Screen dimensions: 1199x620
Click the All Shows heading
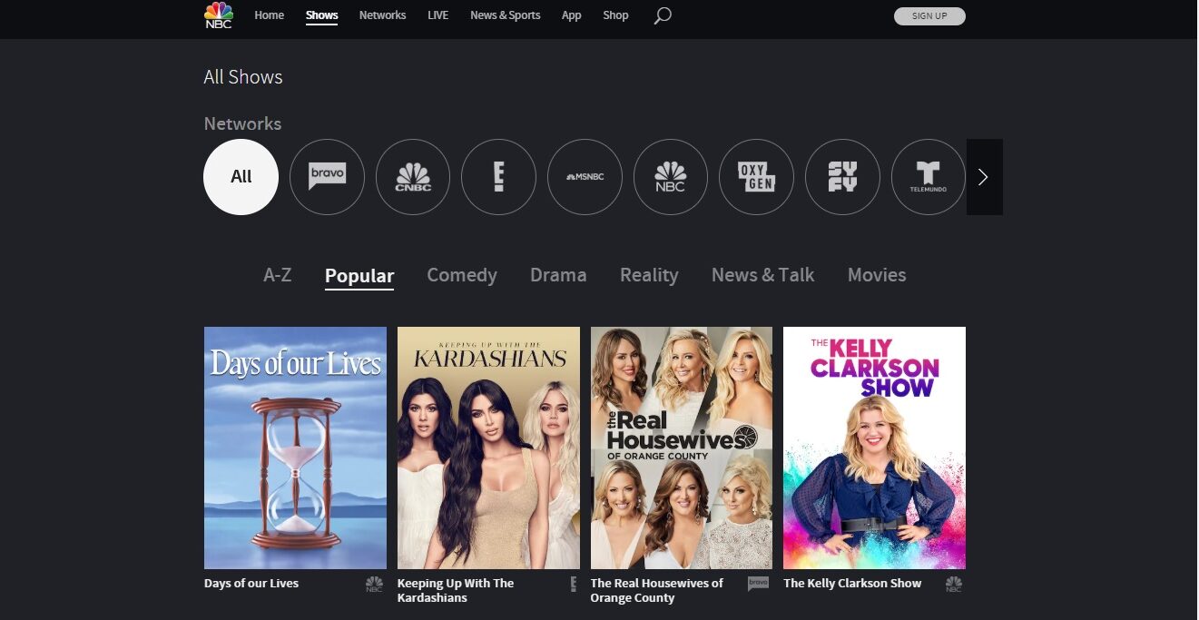pos(243,77)
